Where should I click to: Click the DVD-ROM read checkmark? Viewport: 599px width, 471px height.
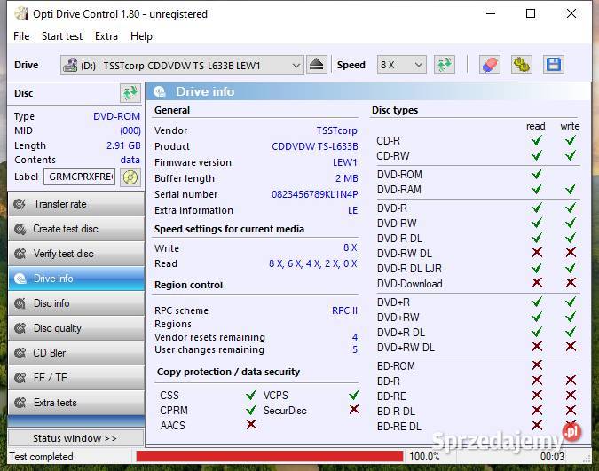pyautogui.click(x=537, y=174)
